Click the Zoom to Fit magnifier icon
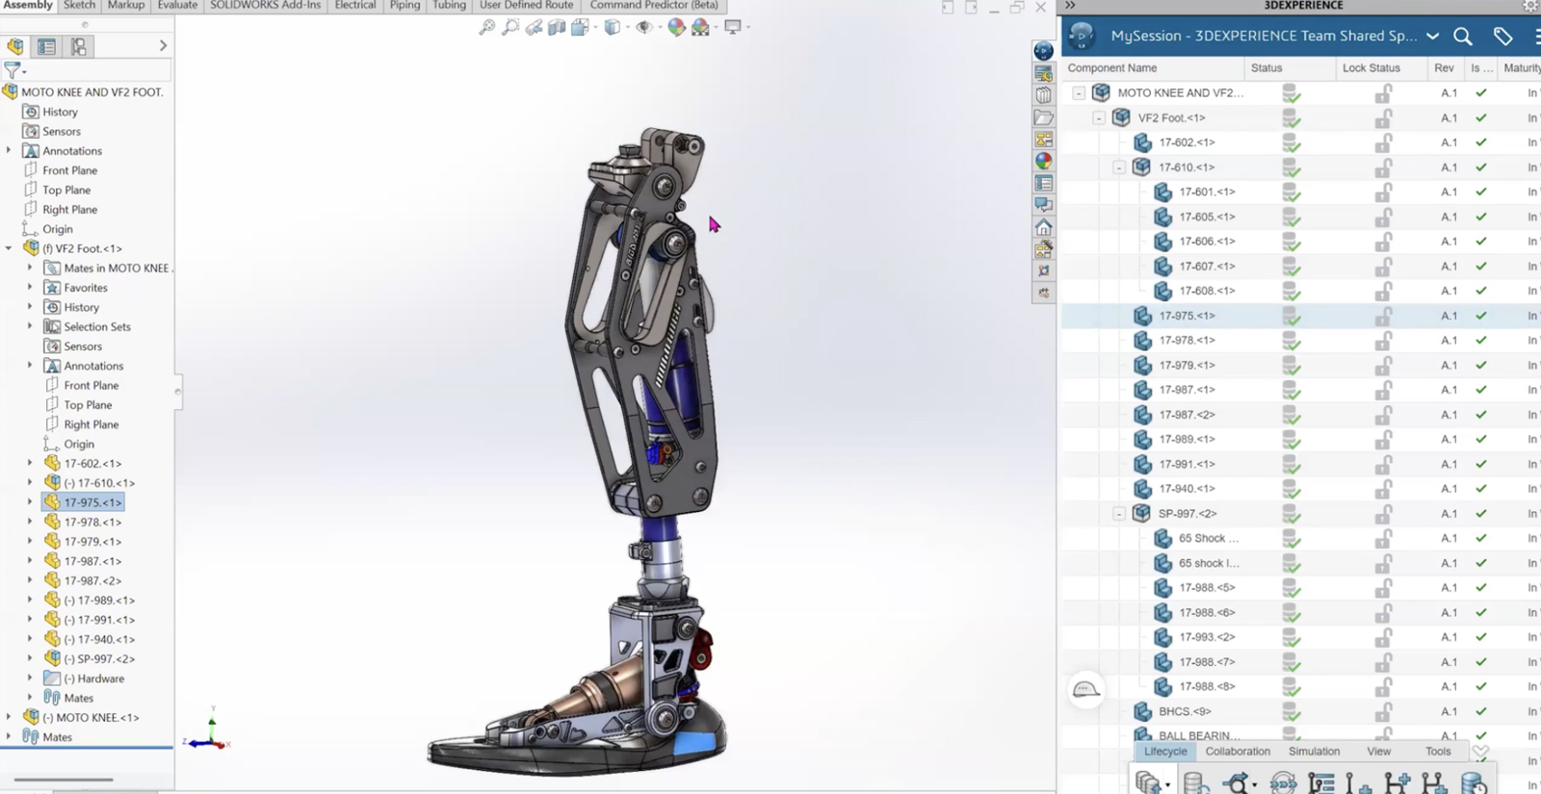The image size is (1541, 794). click(x=487, y=28)
